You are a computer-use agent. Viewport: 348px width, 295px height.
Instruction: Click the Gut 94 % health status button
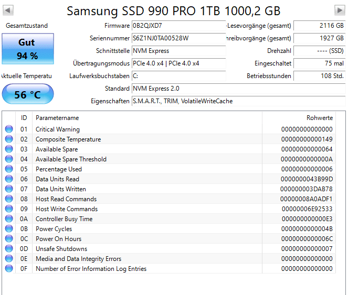pos(27,49)
